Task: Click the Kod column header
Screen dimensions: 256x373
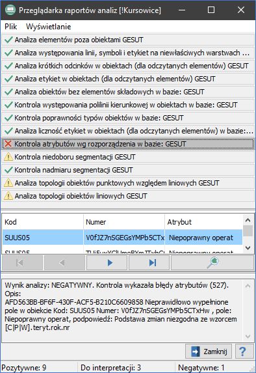Action: point(43,222)
